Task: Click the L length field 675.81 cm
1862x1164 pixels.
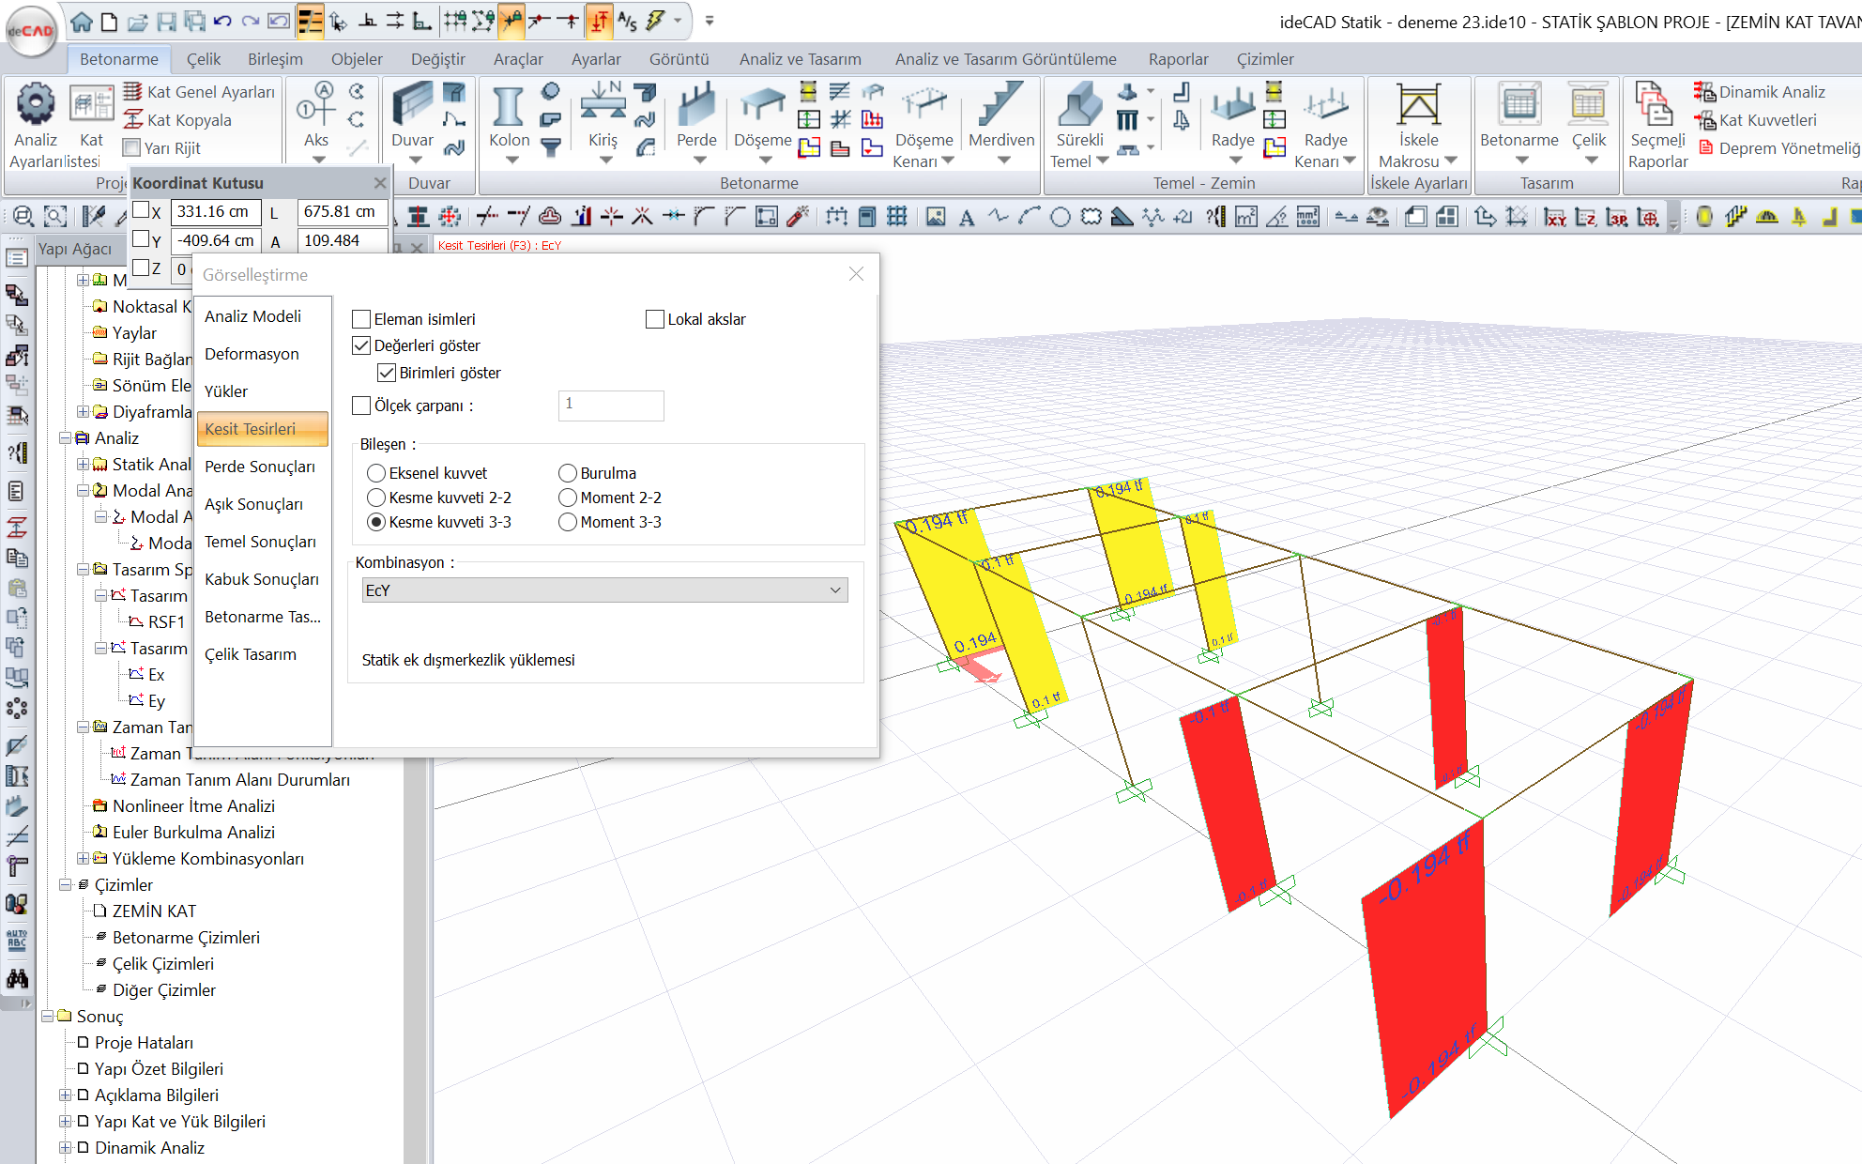Action: (342, 212)
